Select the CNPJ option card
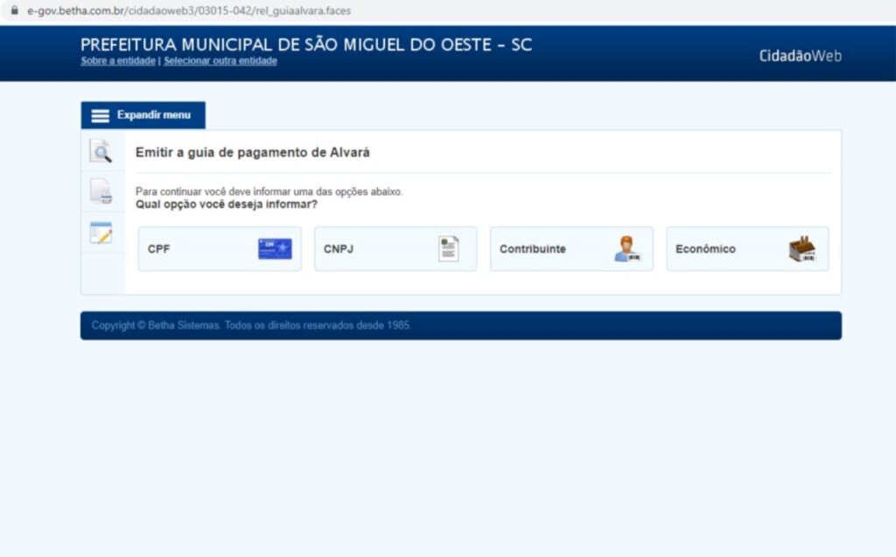The image size is (896, 557). tap(395, 248)
